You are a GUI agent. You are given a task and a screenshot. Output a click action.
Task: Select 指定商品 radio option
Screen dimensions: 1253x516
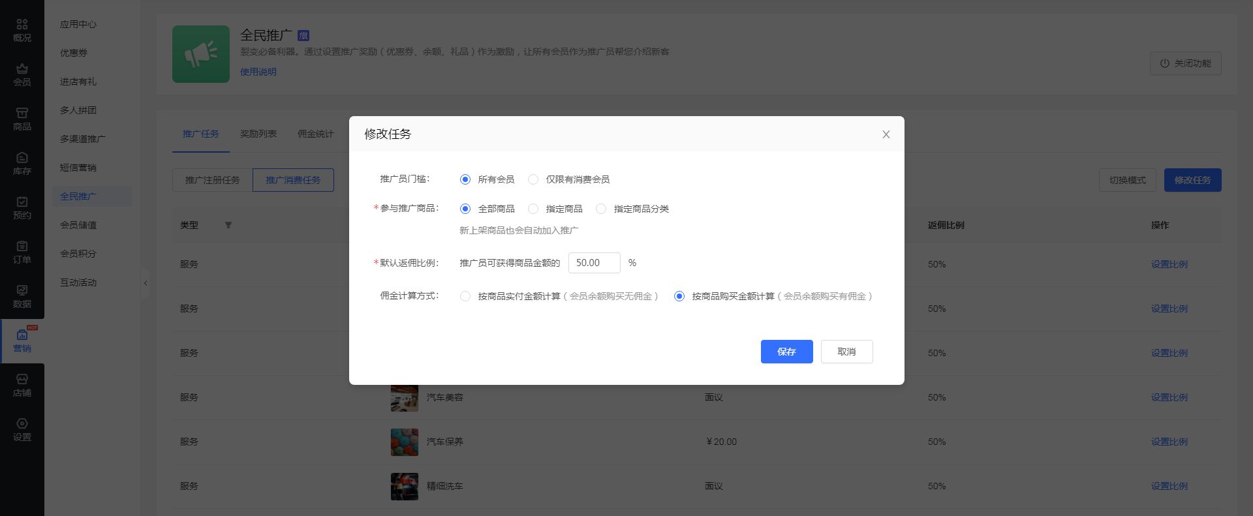click(533, 209)
